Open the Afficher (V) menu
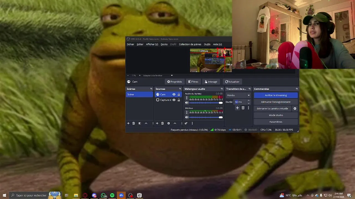Image resolution: width=355 pixels, height=199 pixels. [152, 44]
